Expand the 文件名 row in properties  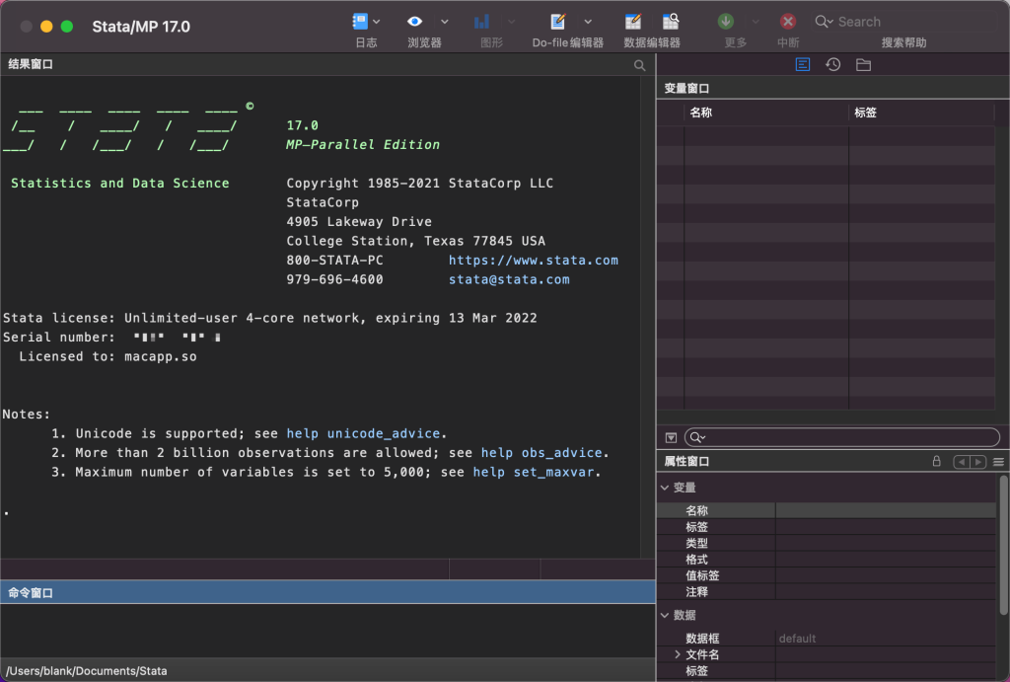(677, 654)
